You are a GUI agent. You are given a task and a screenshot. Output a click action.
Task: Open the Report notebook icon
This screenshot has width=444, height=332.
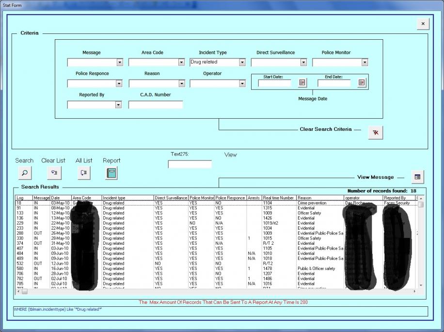click(x=111, y=173)
